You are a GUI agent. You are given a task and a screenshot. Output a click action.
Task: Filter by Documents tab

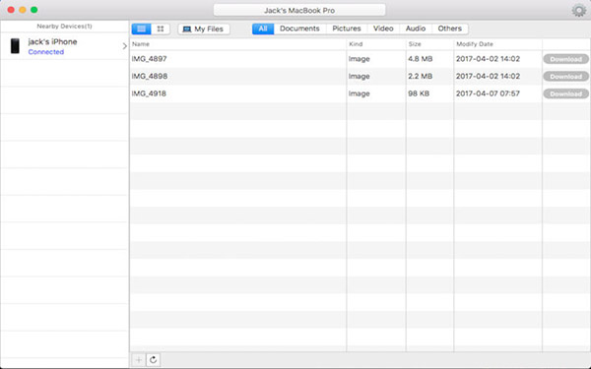[299, 29]
